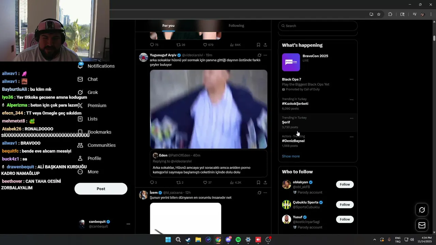This screenshot has height=245, width=436.
Task: Follow oblakyan
Action: (x=345, y=184)
